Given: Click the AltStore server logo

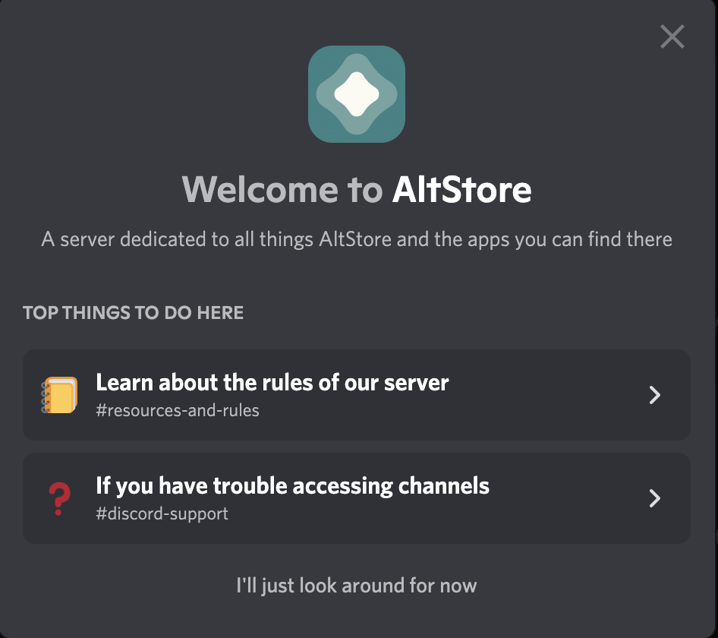Looking at the screenshot, I should point(357,94).
